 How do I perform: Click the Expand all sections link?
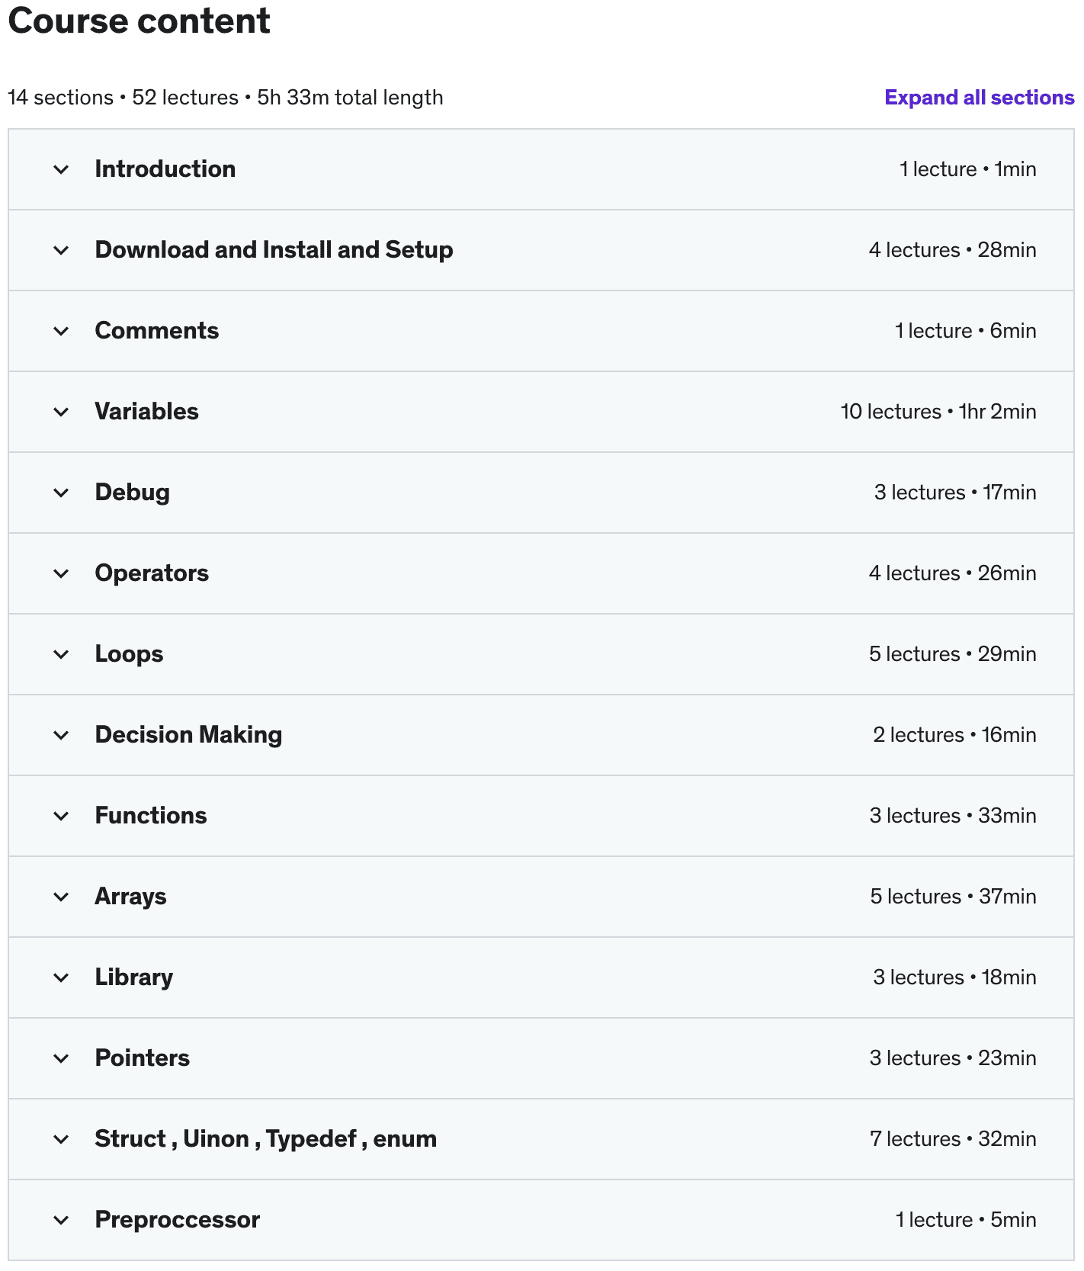(979, 98)
